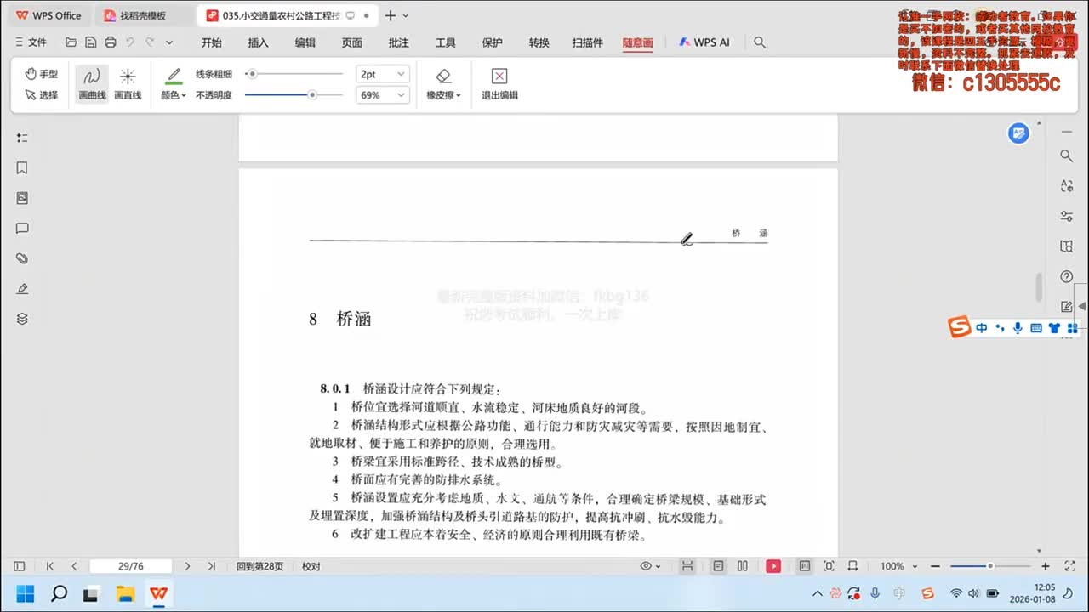Click the Print icon in quick access bar
This screenshot has width=1089, height=612.
coord(111,42)
